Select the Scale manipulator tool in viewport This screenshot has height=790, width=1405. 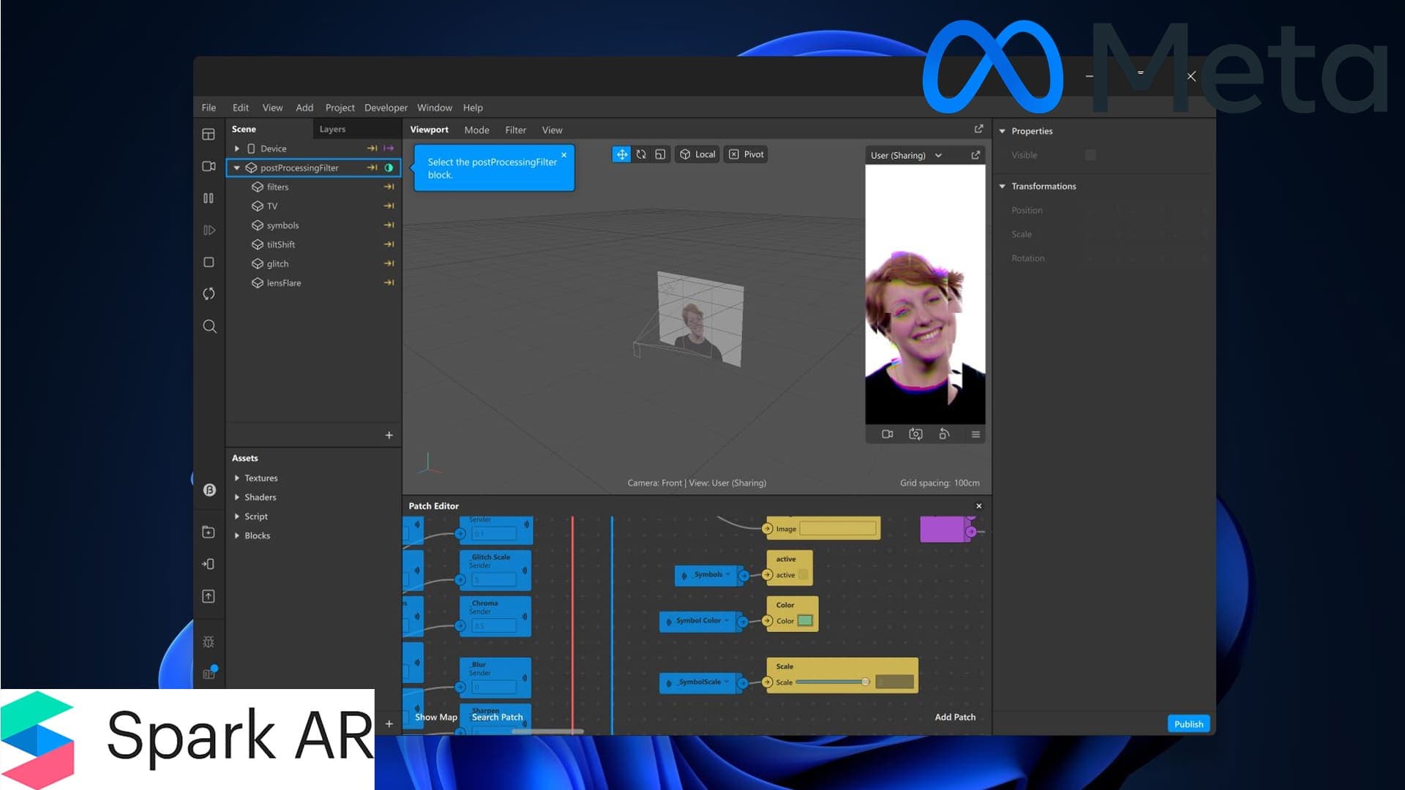[x=660, y=154]
